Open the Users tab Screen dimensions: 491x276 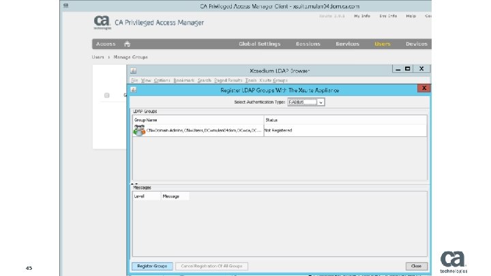coord(383,44)
